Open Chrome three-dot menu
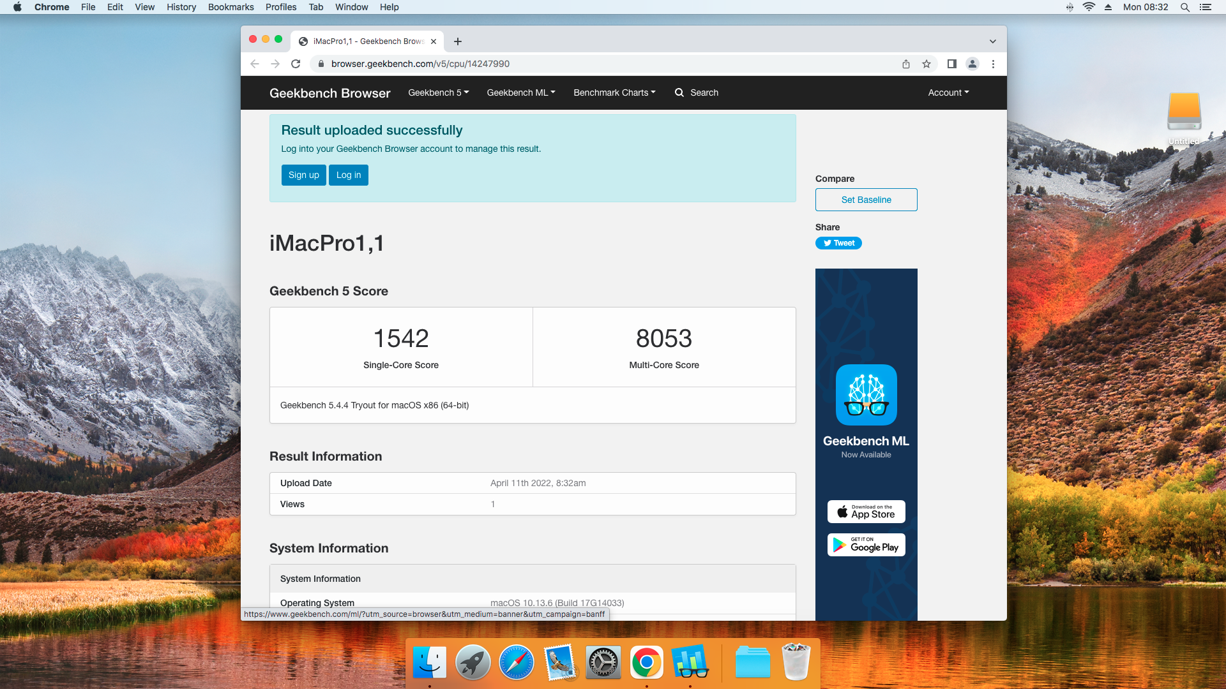This screenshot has height=689, width=1226. (x=993, y=64)
